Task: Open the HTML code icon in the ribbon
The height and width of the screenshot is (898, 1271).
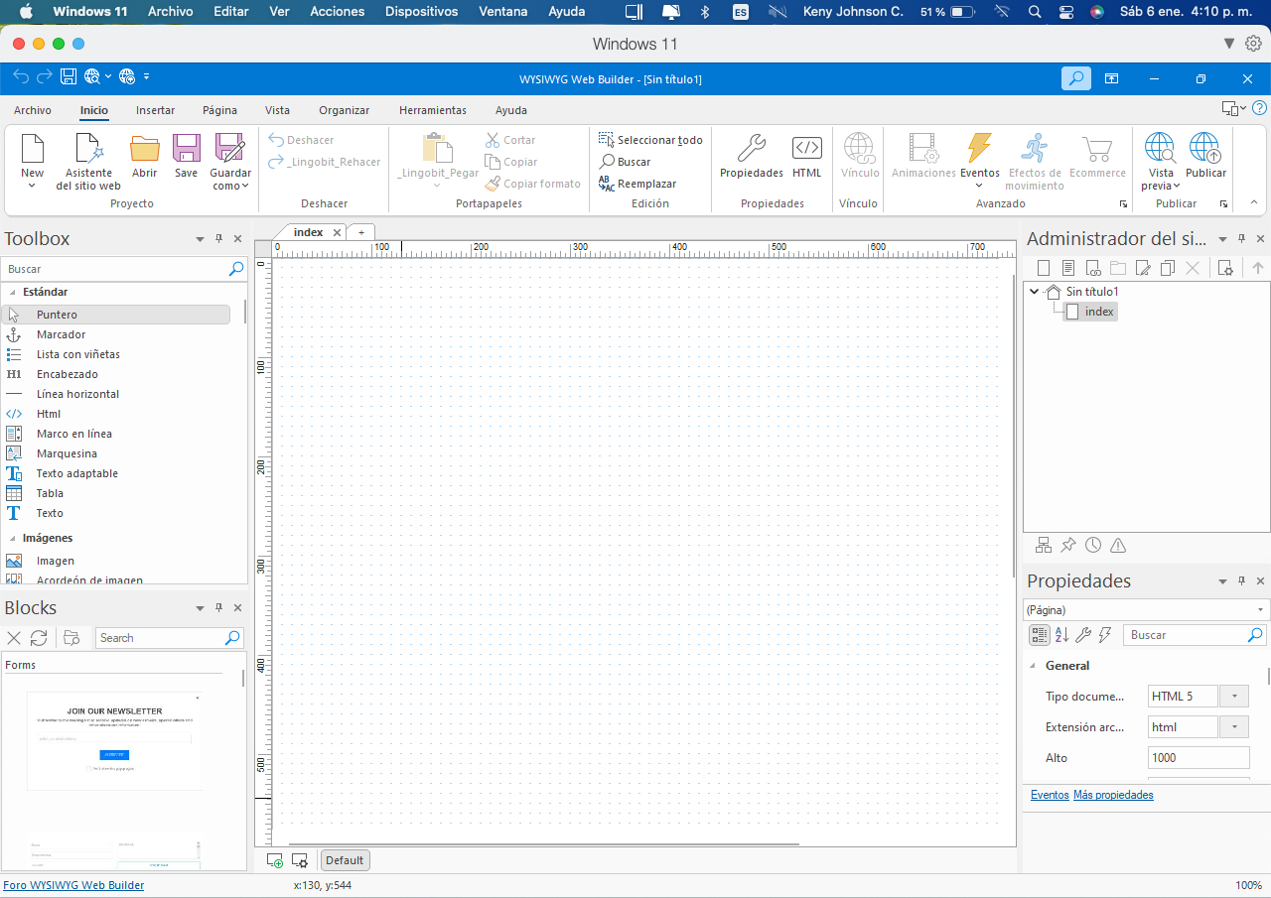Action: pyautogui.click(x=807, y=148)
